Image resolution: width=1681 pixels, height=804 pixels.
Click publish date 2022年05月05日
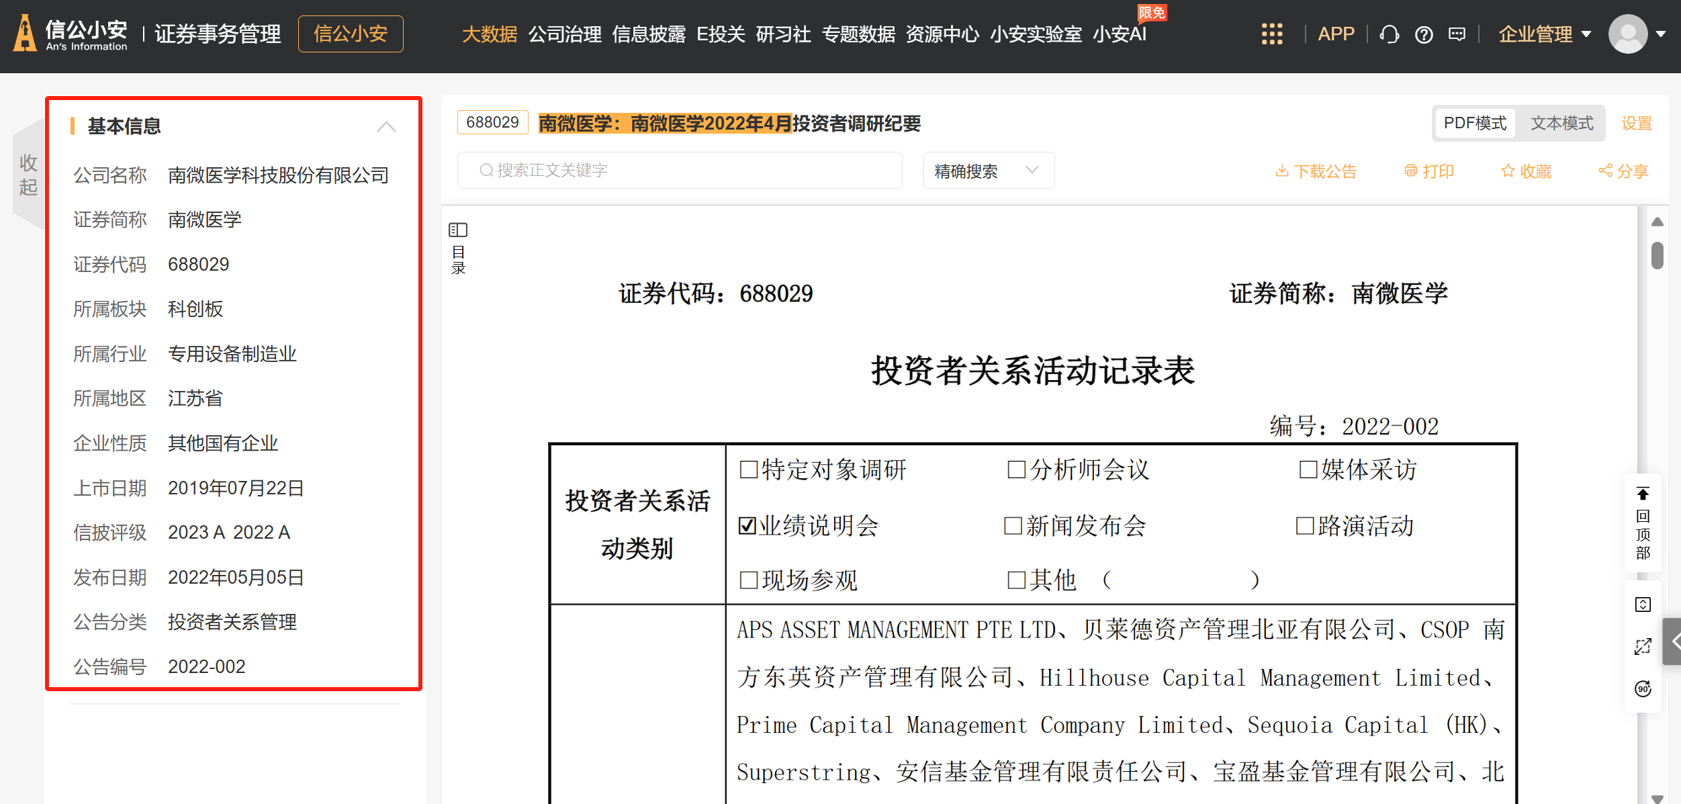[x=236, y=578]
